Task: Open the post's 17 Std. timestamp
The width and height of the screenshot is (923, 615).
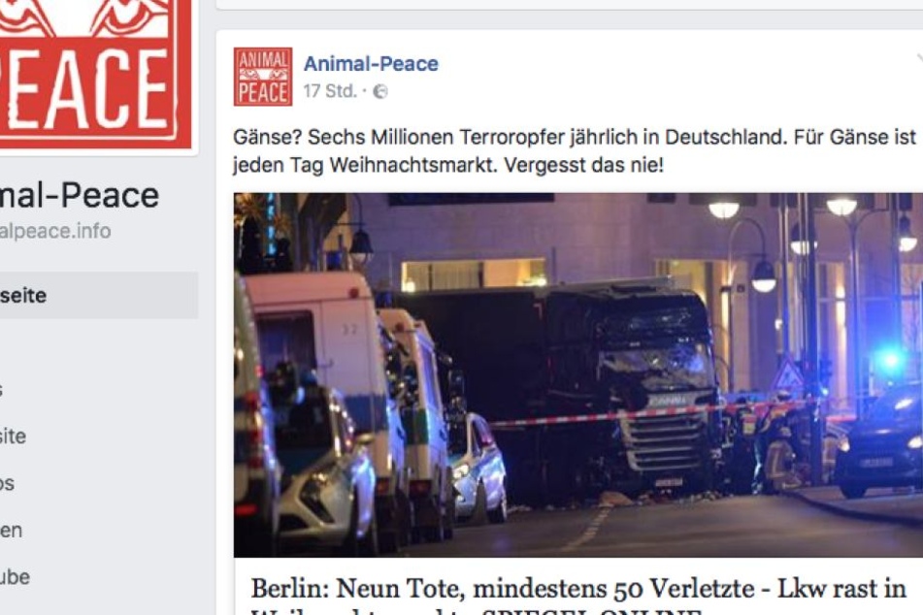Action: click(330, 91)
